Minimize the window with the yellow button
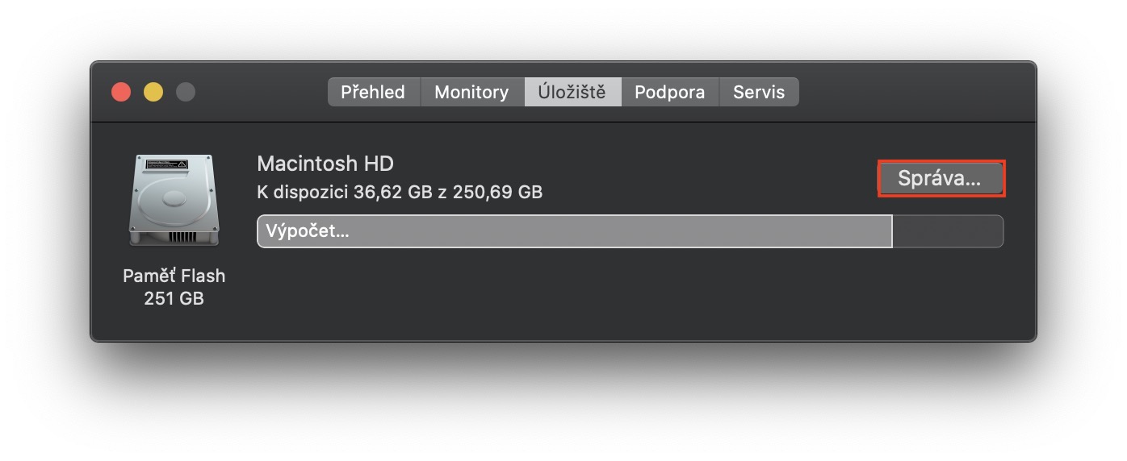 [x=153, y=92]
